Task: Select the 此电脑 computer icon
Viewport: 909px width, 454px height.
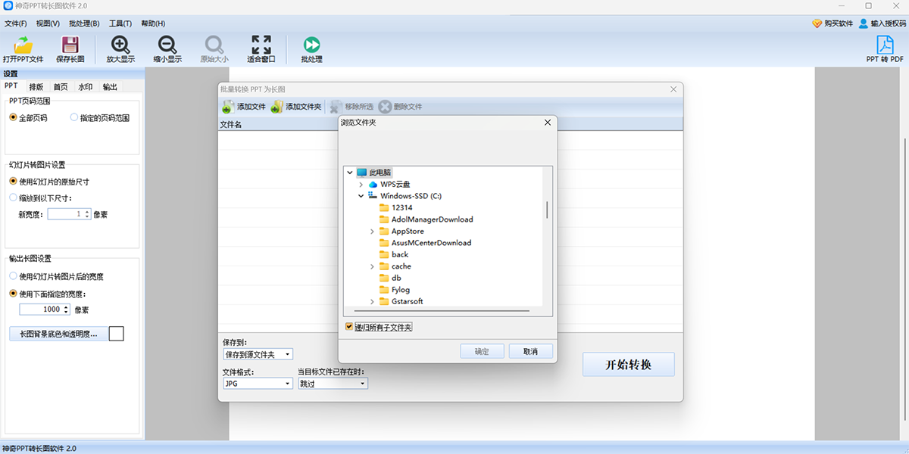Action: click(x=361, y=173)
